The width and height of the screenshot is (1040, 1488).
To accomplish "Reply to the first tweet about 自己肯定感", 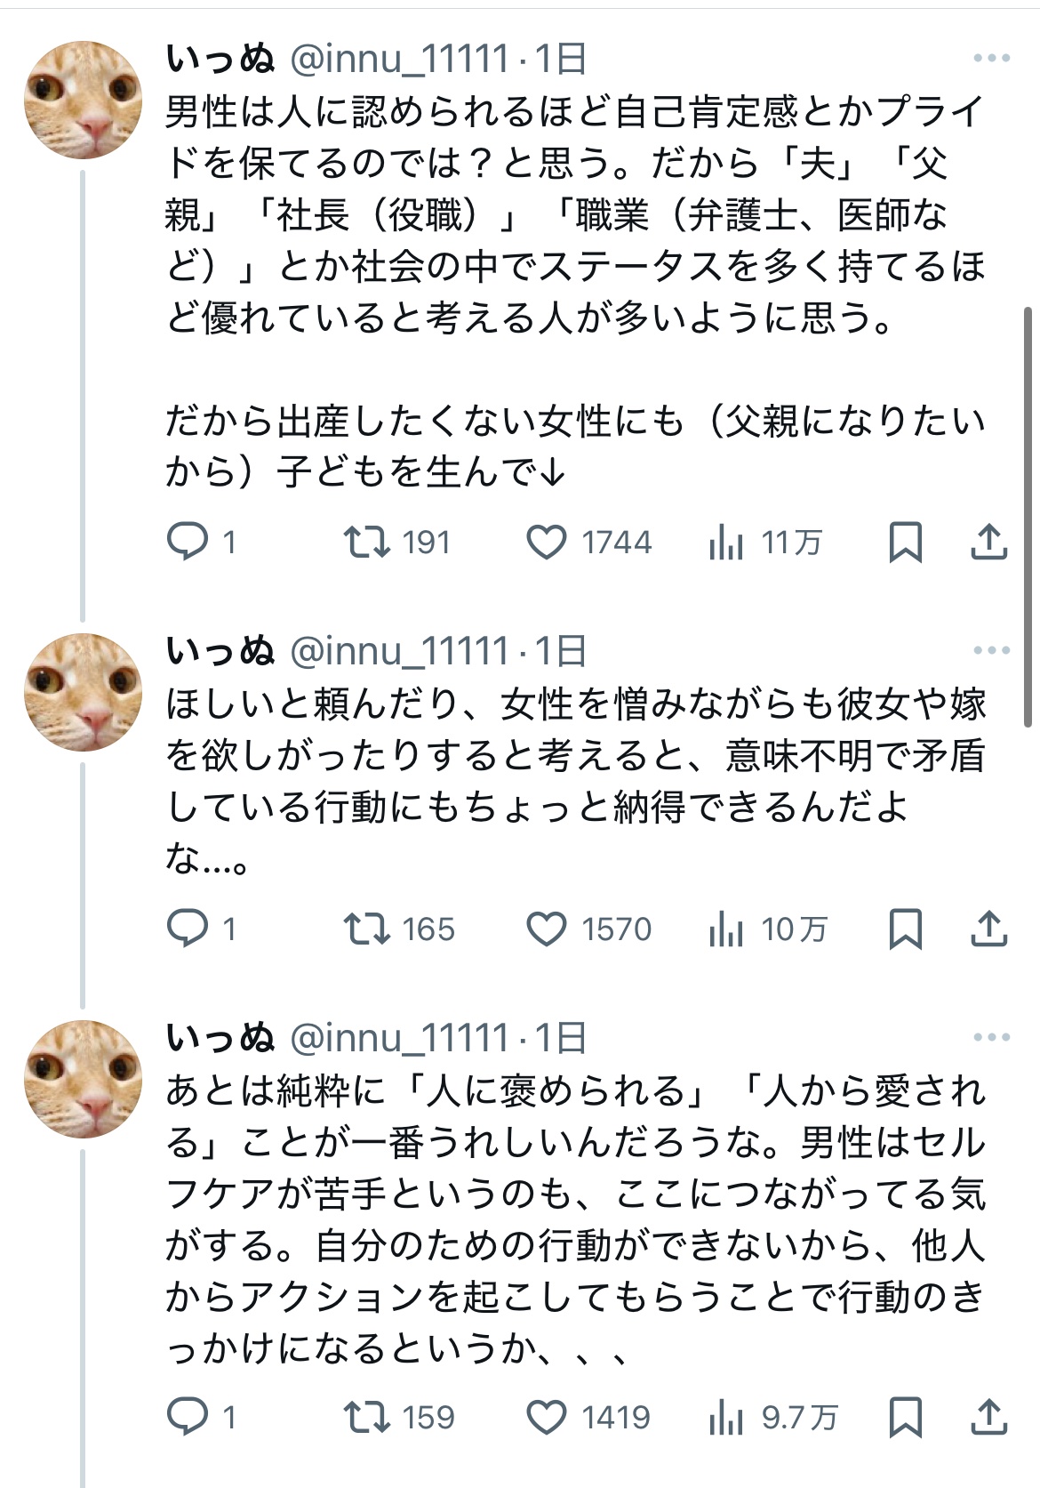I will pyautogui.click(x=188, y=542).
